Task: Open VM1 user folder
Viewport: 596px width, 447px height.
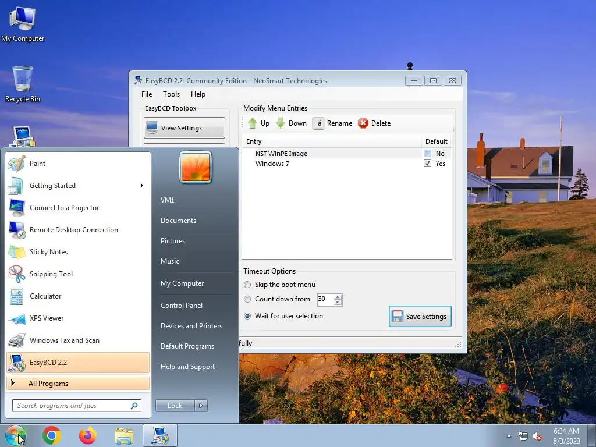Action: point(167,200)
